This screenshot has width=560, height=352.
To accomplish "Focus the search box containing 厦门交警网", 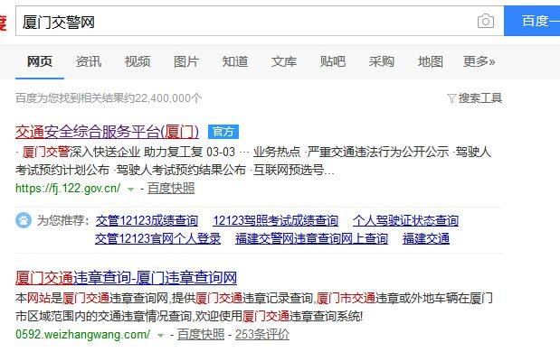I will click(260, 21).
